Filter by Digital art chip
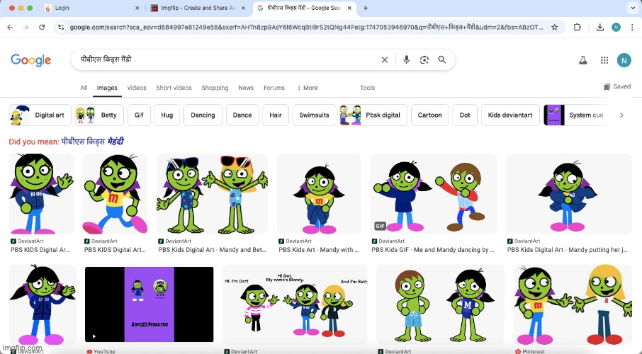The width and height of the screenshot is (642, 354). click(40, 115)
